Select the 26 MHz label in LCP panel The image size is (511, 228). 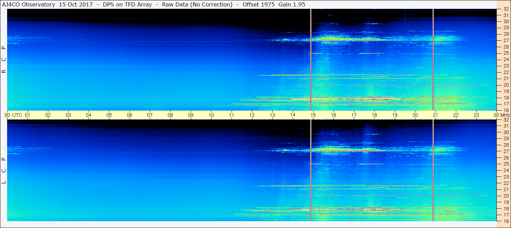click(506, 158)
